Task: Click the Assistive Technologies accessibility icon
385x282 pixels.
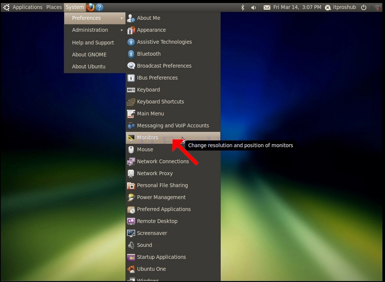Action: tap(131, 42)
